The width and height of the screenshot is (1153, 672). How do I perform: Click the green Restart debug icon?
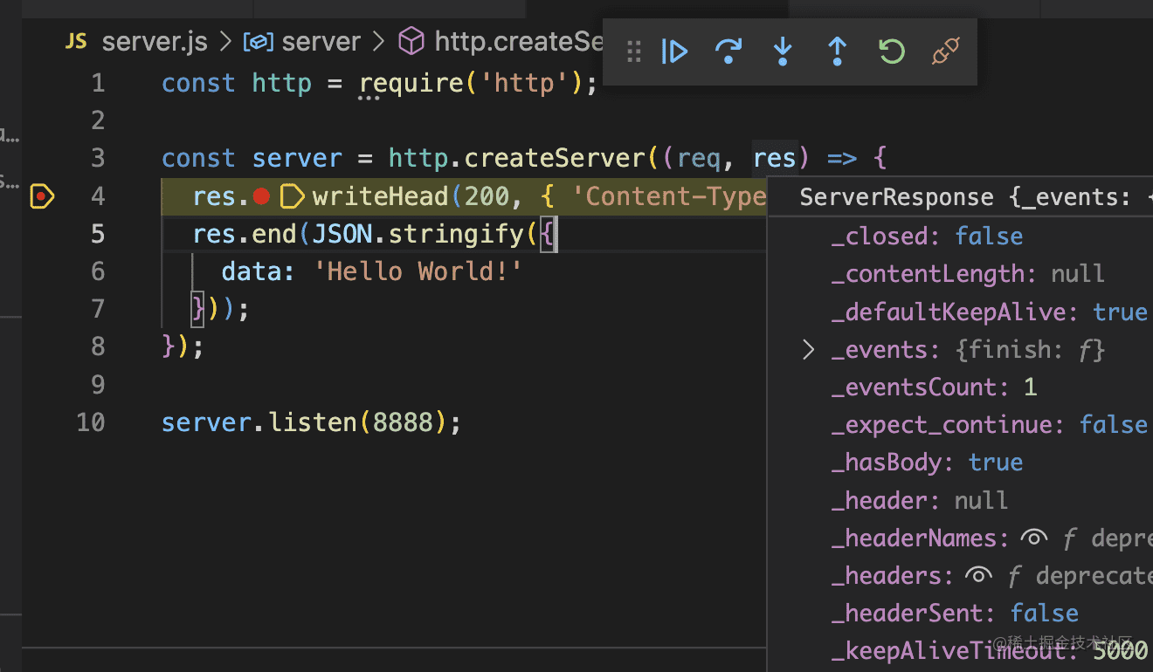[x=891, y=51]
